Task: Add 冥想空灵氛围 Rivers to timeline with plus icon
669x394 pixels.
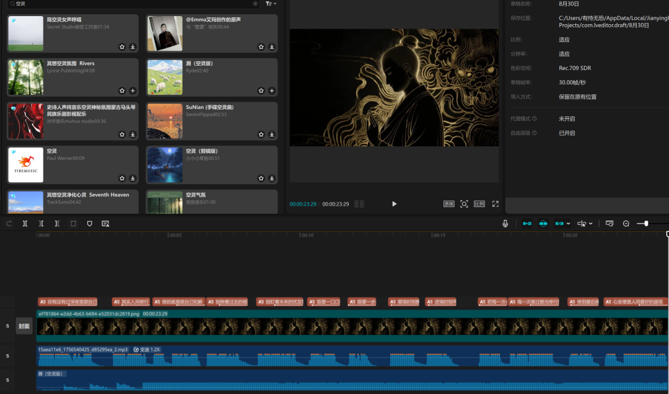Action: click(133, 90)
